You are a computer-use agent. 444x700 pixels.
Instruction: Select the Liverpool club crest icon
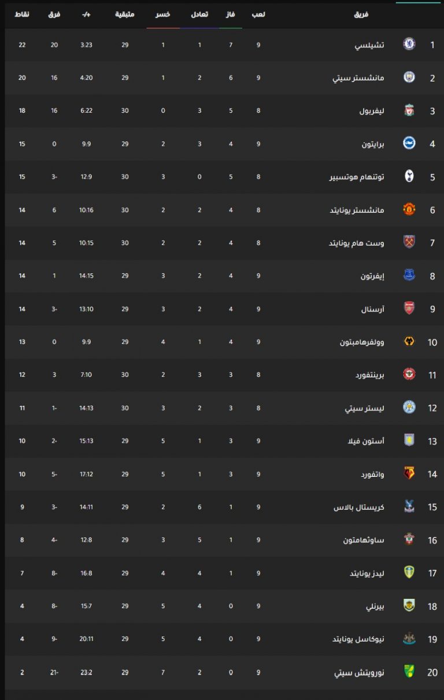[409, 110]
